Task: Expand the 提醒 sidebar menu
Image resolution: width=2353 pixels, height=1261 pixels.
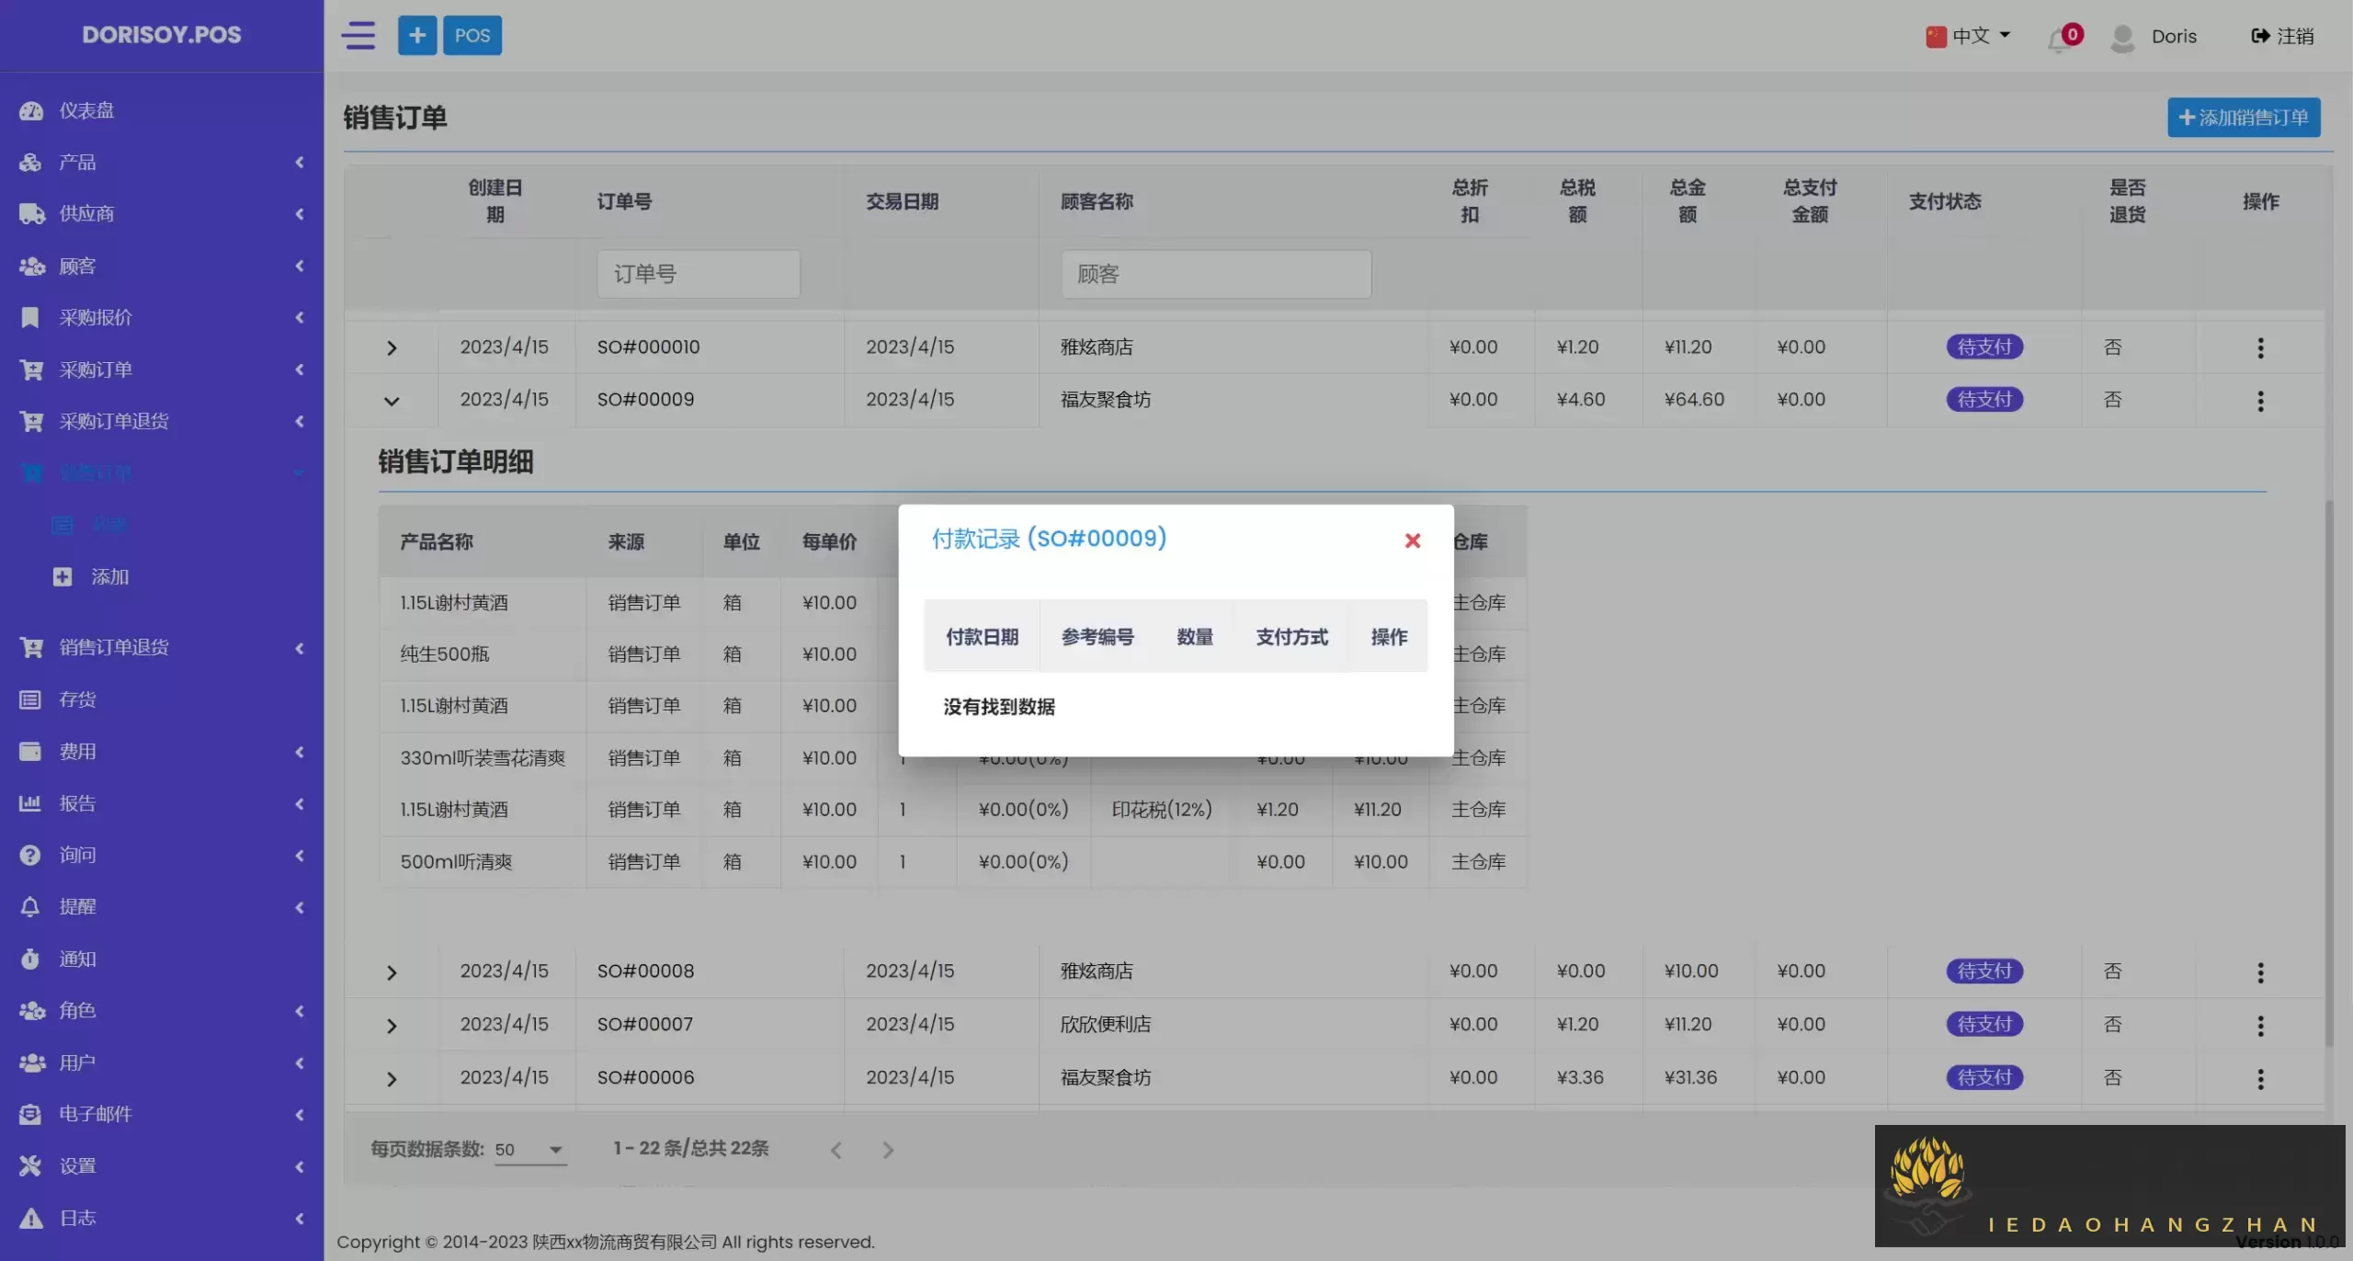Action: point(162,906)
